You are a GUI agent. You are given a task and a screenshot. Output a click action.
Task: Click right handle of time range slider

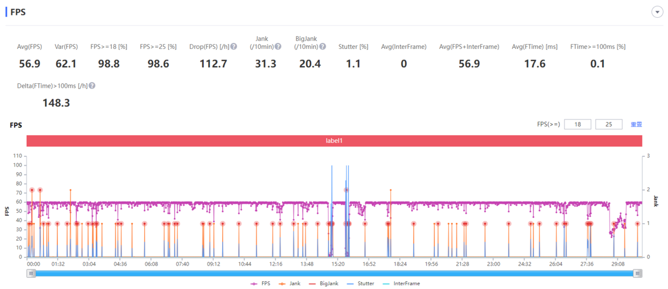click(x=638, y=273)
